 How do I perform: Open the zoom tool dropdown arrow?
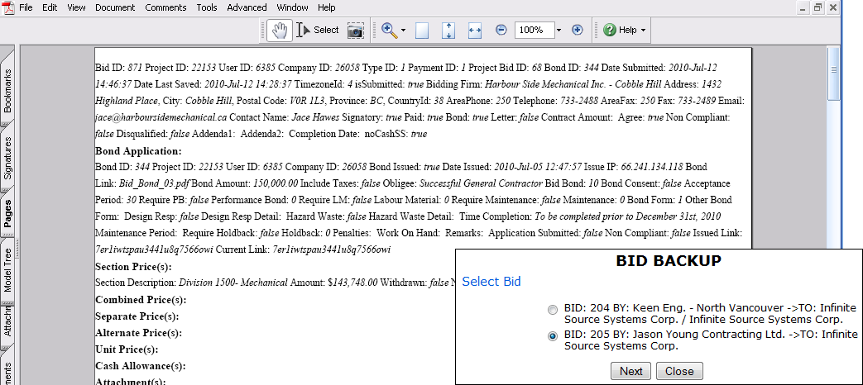coord(403,30)
